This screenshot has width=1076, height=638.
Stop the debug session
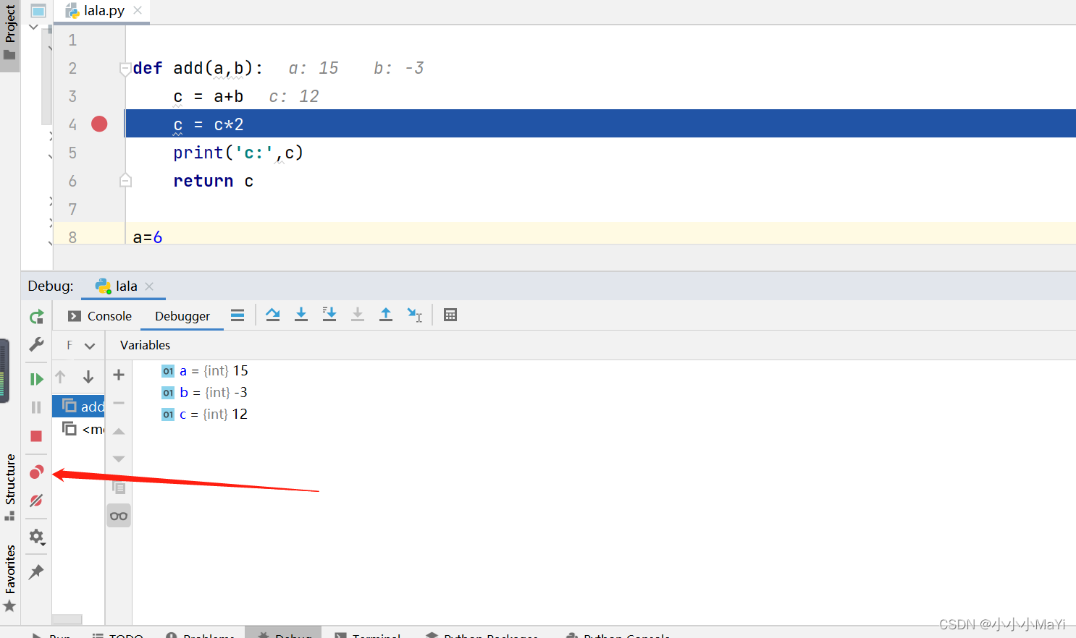pos(36,436)
